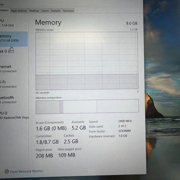
Task: Click the Memory usage graph
Action: [87, 61]
